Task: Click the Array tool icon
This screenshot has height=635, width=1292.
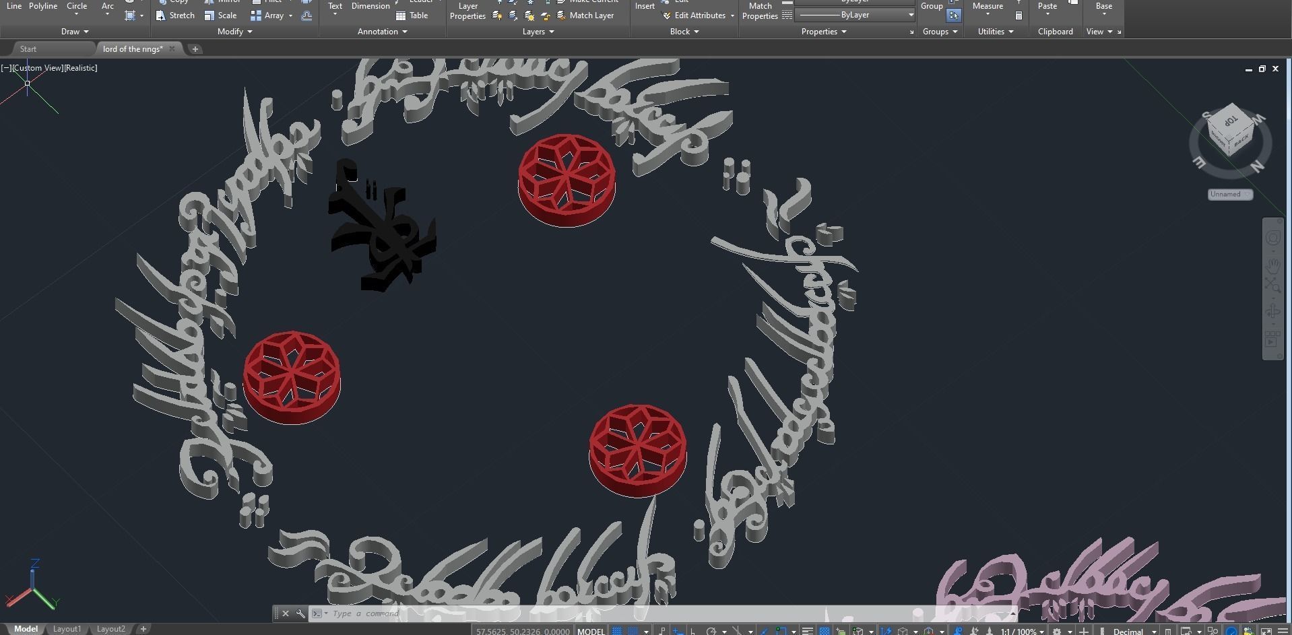Action: tap(256, 15)
